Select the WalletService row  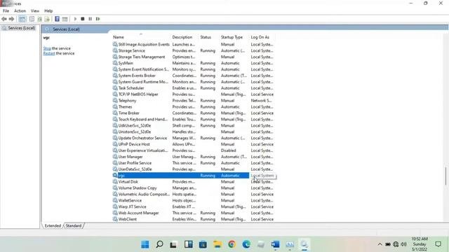point(194,201)
